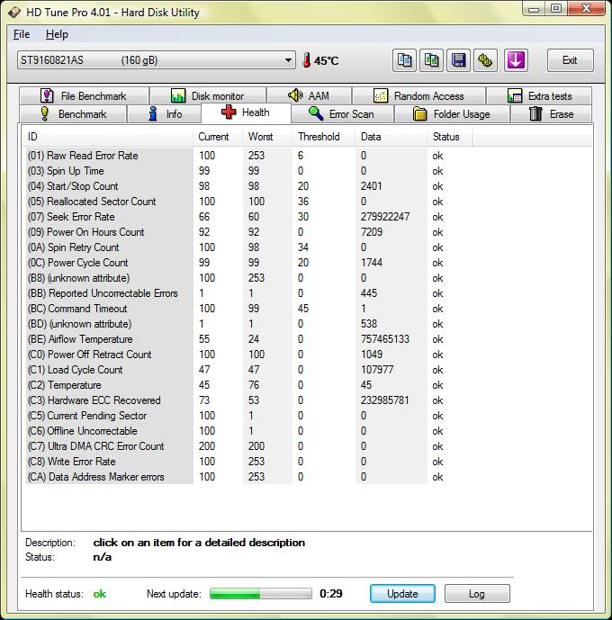Switch to the AAM tab
This screenshot has height=620, width=612.
[x=310, y=95]
